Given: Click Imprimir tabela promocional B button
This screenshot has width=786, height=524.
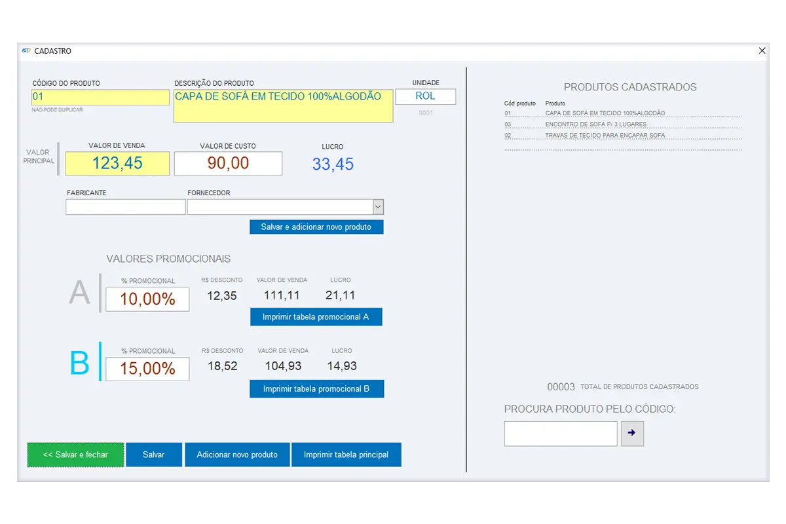Looking at the screenshot, I should 316,388.
